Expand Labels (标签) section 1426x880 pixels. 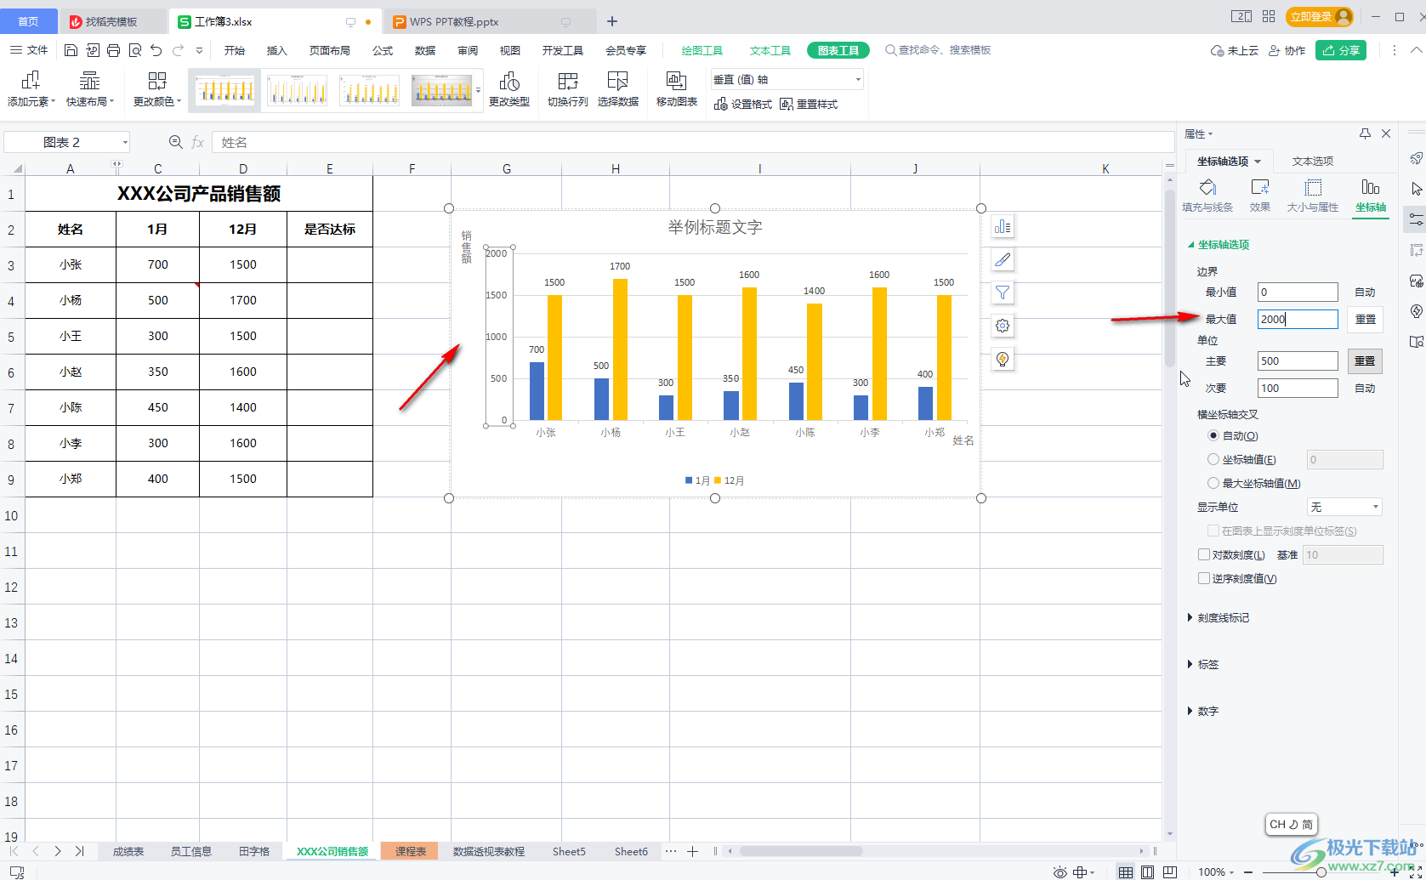pos(1203,664)
